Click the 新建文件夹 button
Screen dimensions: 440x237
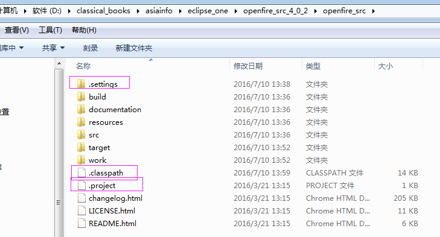134,48
